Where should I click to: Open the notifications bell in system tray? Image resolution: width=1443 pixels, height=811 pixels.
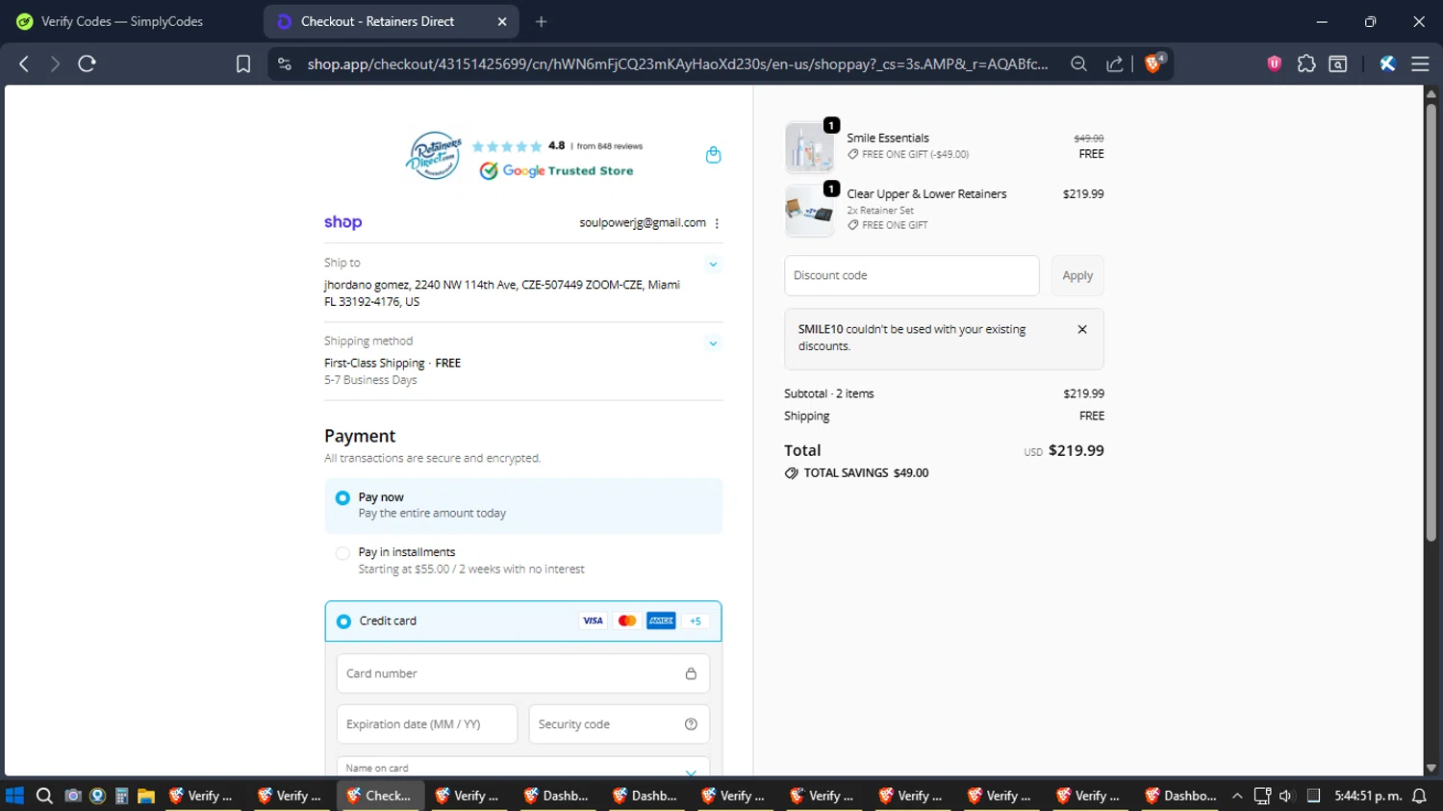(x=1419, y=796)
